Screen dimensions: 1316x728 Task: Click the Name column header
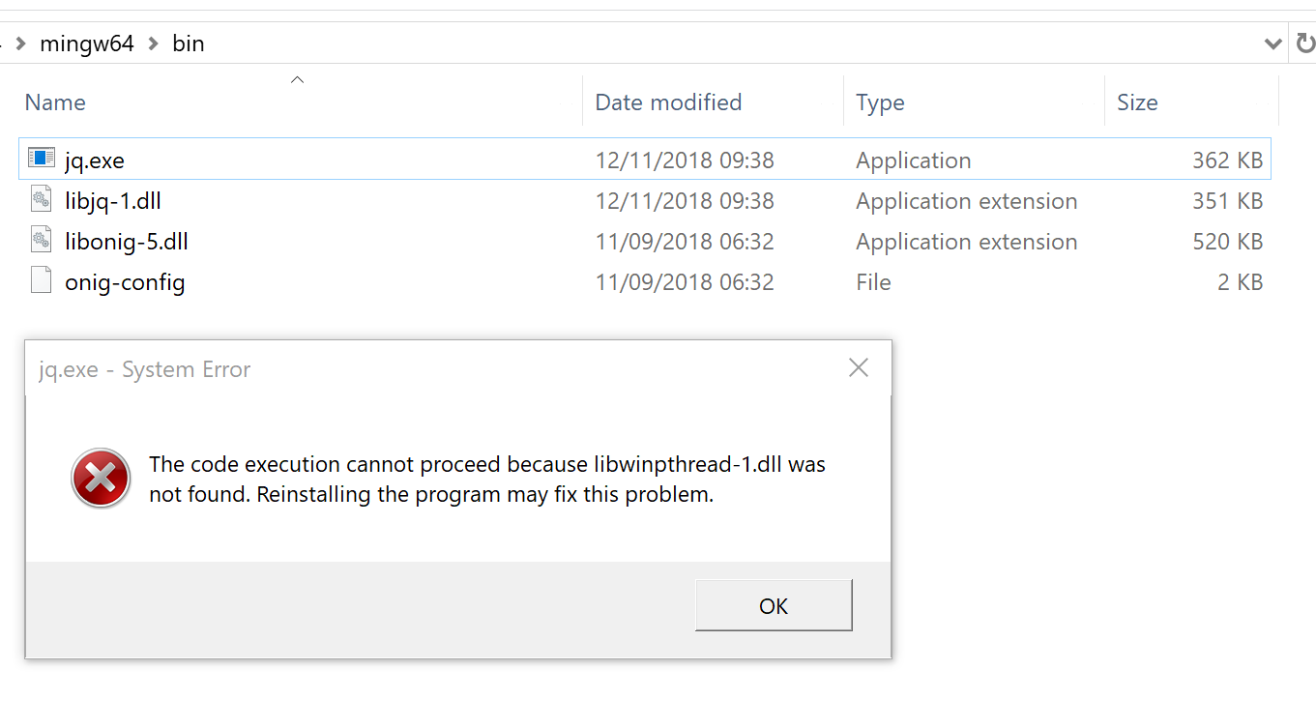point(54,102)
